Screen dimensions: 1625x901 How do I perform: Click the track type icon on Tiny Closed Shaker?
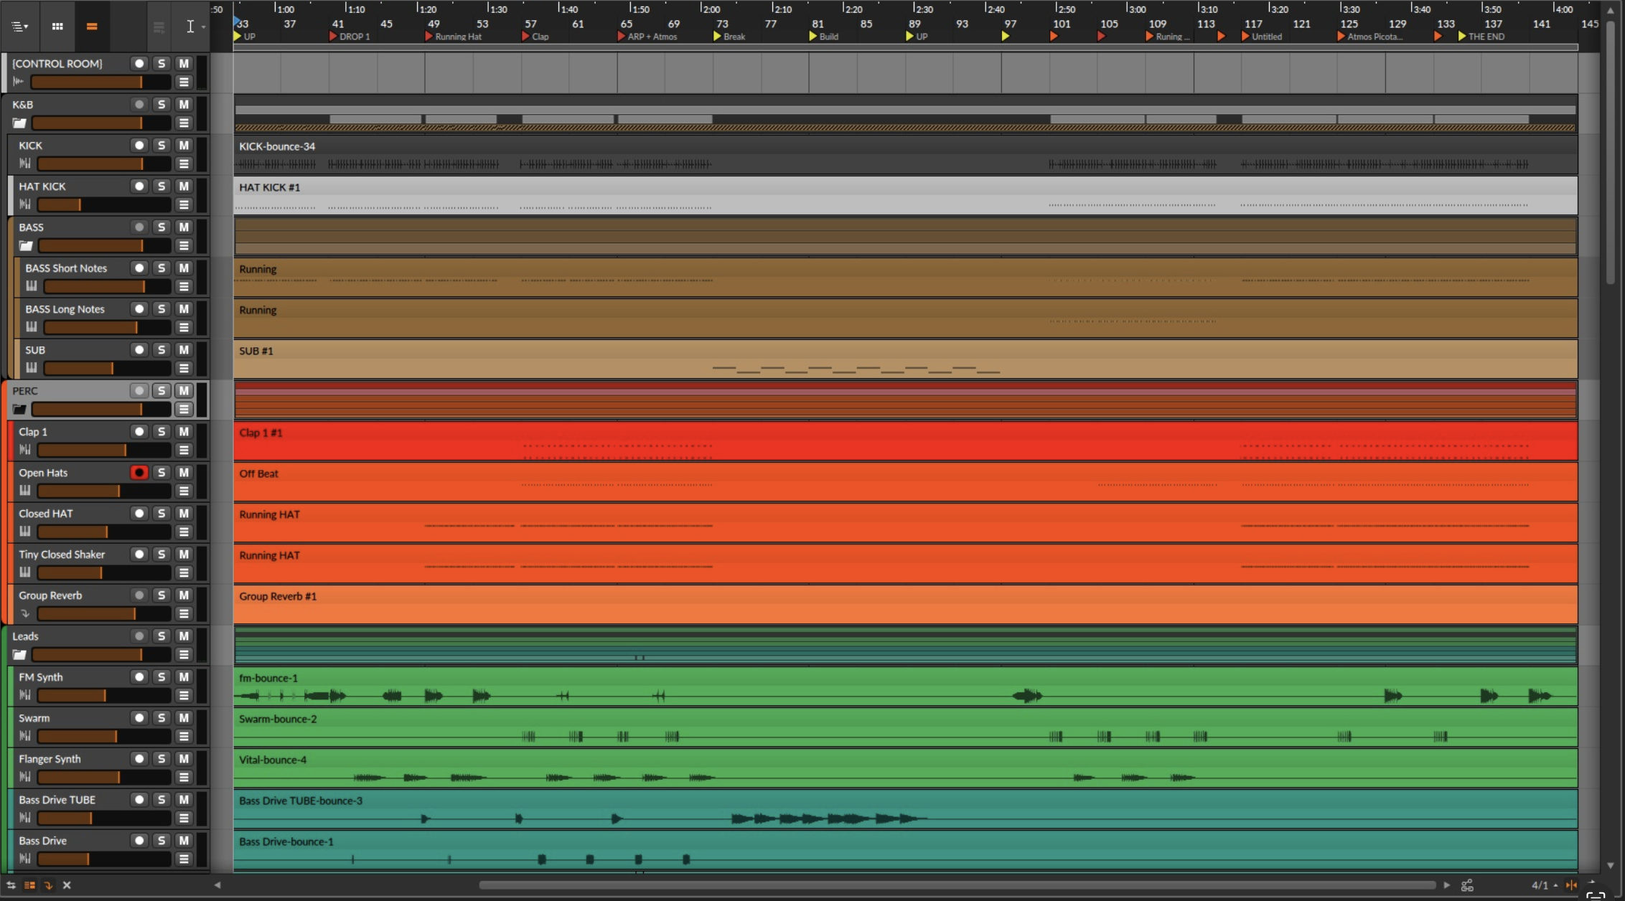[25, 572]
